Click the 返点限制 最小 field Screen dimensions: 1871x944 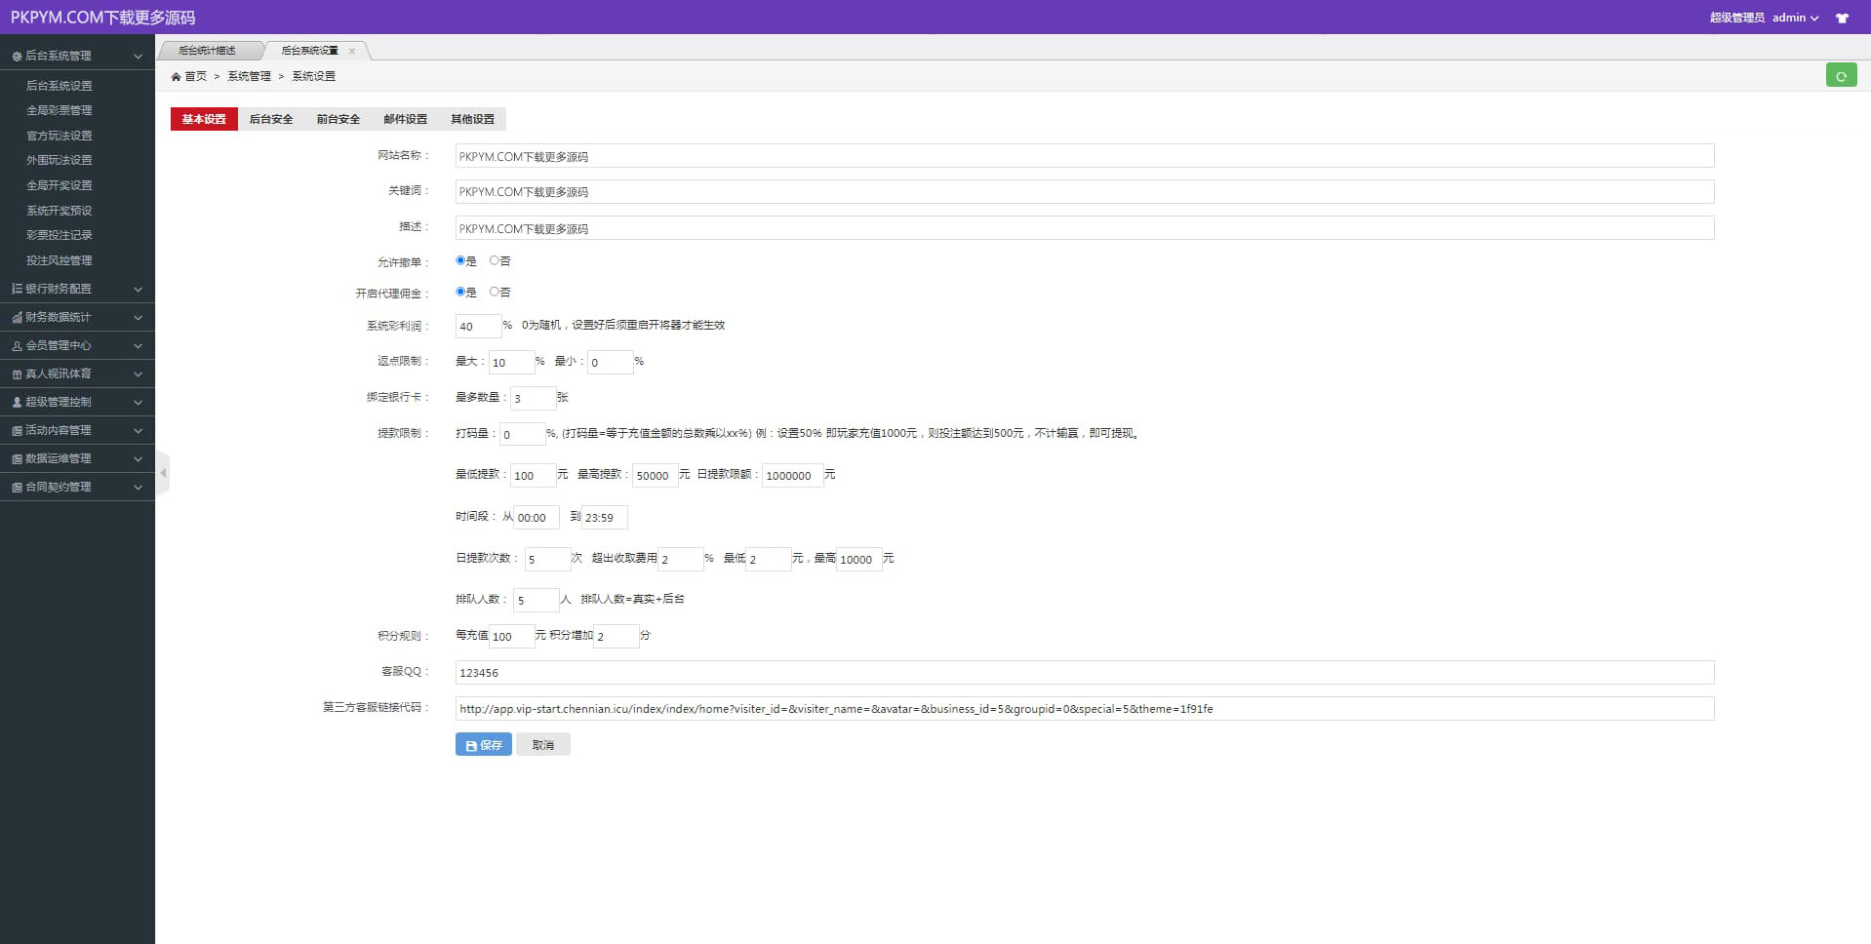(x=611, y=362)
